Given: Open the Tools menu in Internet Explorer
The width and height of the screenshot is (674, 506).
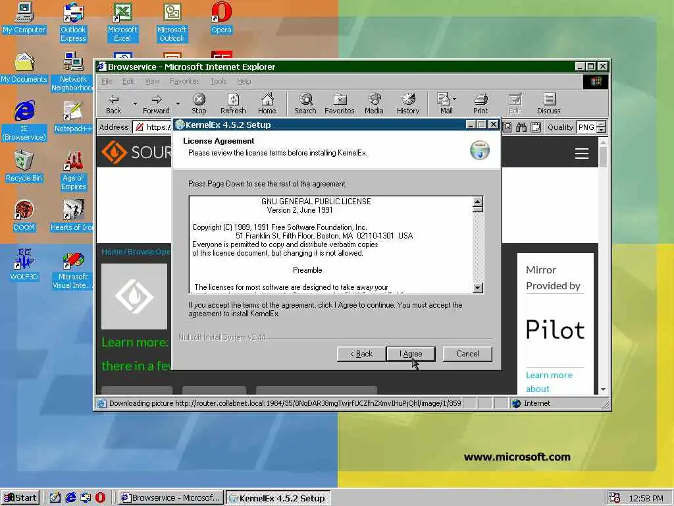Looking at the screenshot, I should click(219, 81).
